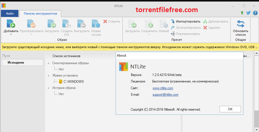Collapse the История образа tree node
Viewport: 259px width, 132px height.
click(x=48, y=88)
